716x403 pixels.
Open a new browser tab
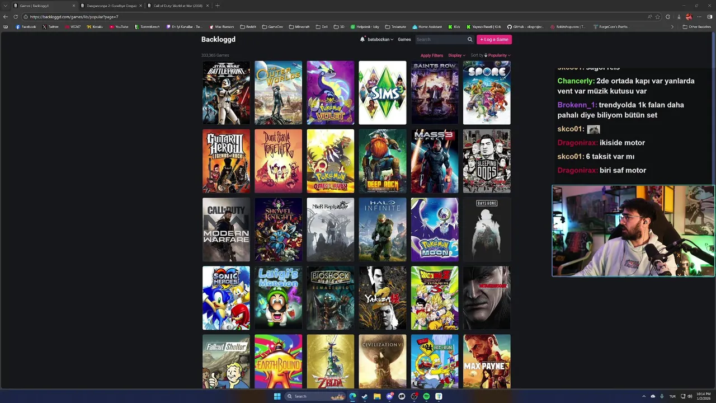[x=218, y=6]
